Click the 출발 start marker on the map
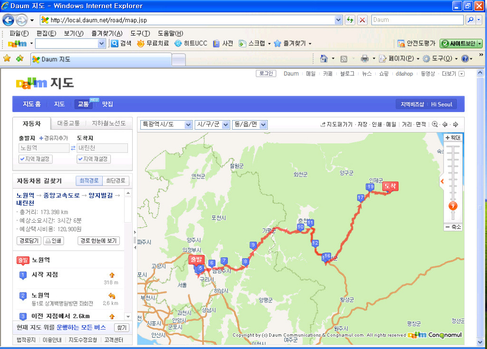 click(x=196, y=260)
